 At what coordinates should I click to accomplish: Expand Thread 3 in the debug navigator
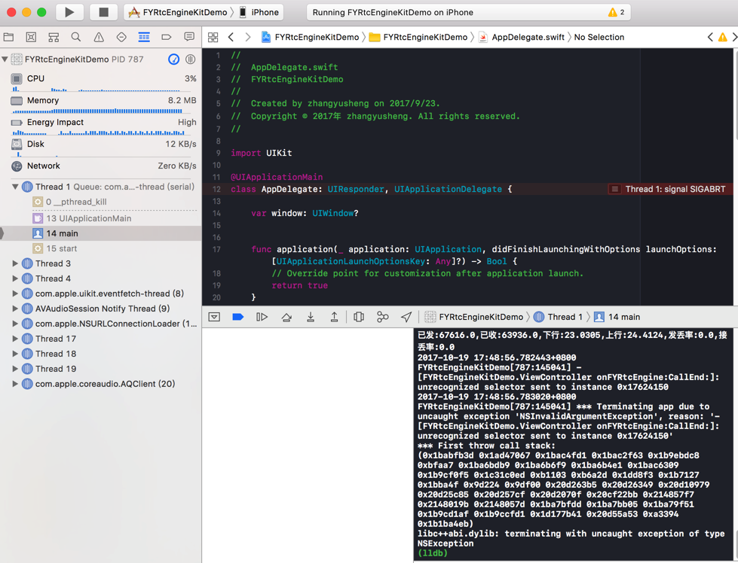[15, 263]
